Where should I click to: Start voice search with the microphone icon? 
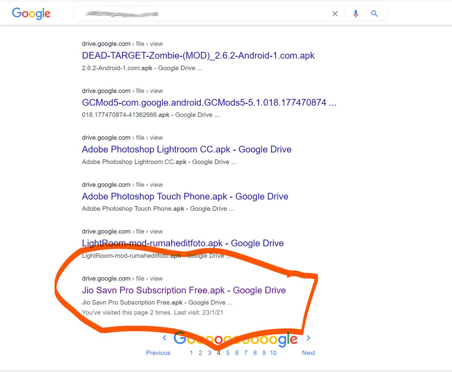[355, 14]
